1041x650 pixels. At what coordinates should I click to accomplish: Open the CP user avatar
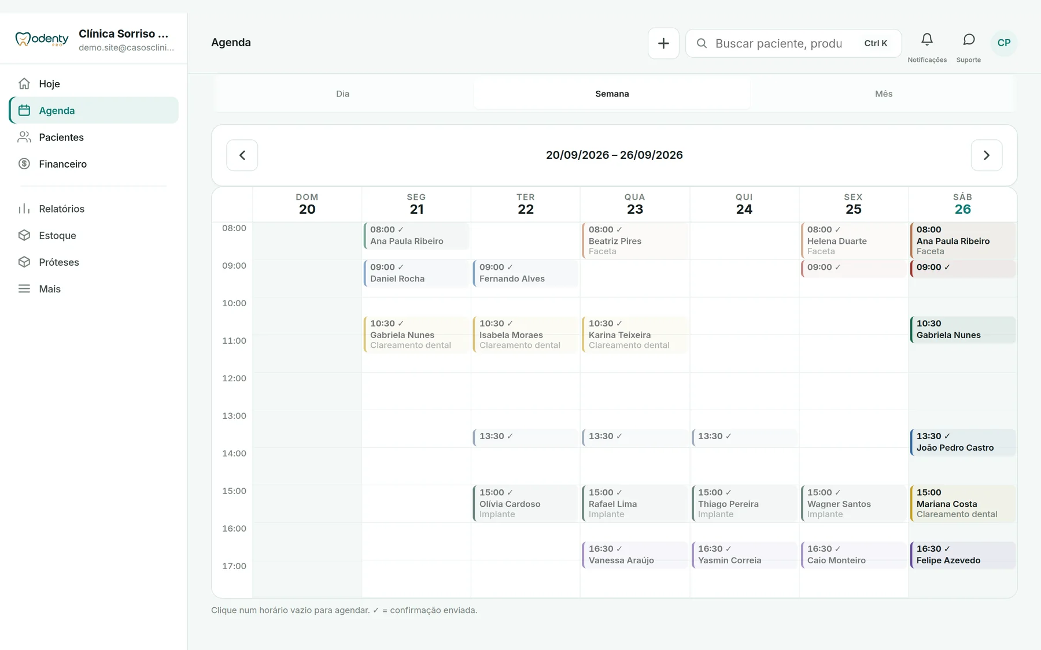pyautogui.click(x=1004, y=43)
